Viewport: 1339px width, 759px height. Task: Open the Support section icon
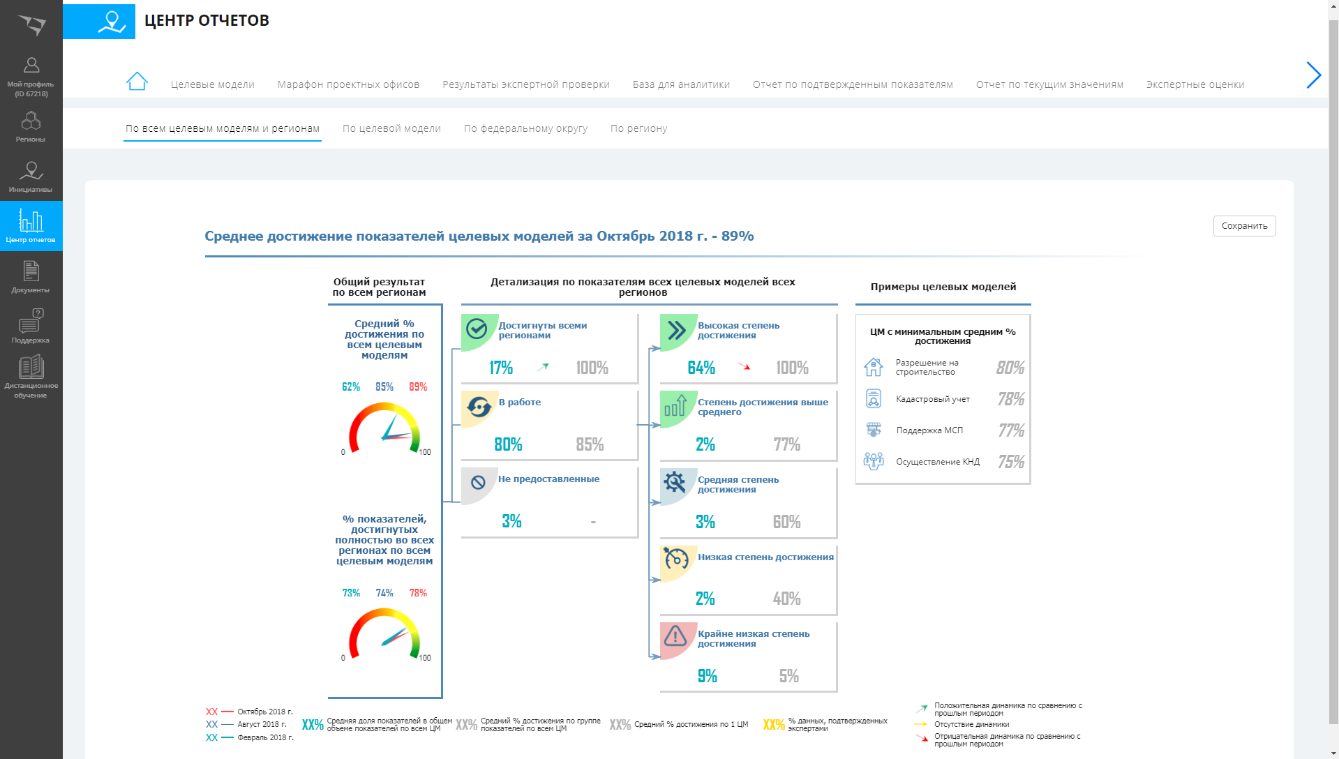[x=31, y=326]
